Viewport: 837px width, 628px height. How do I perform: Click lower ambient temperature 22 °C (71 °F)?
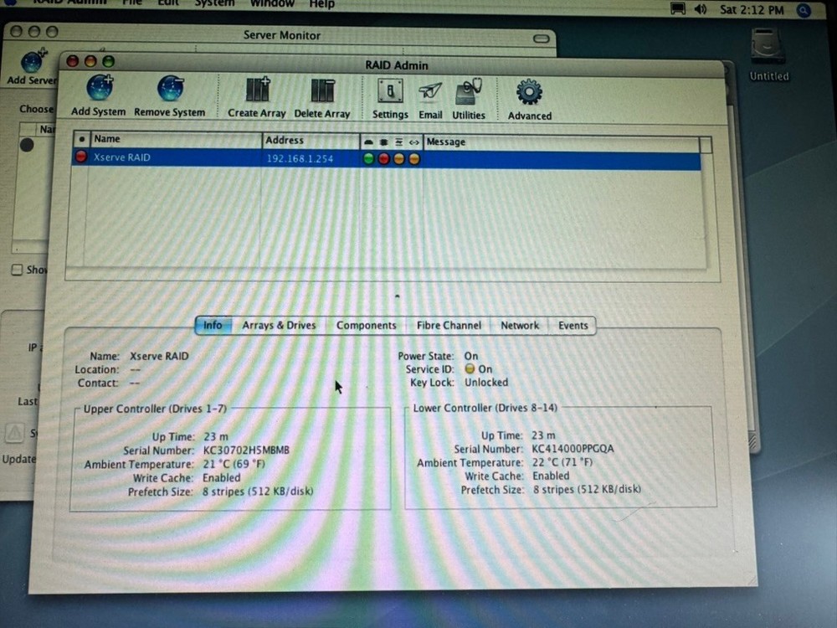(x=562, y=462)
